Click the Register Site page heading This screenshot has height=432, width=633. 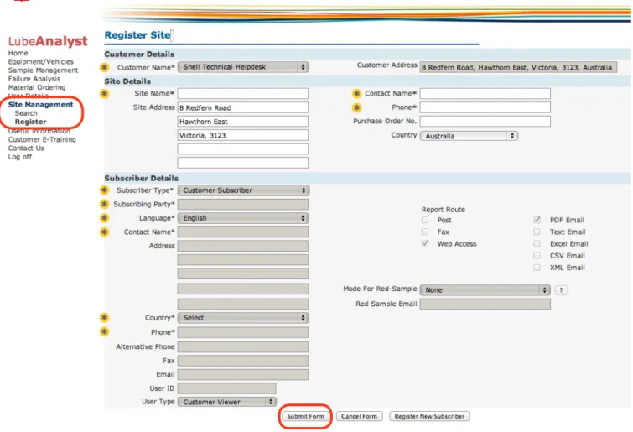(137, 35)
